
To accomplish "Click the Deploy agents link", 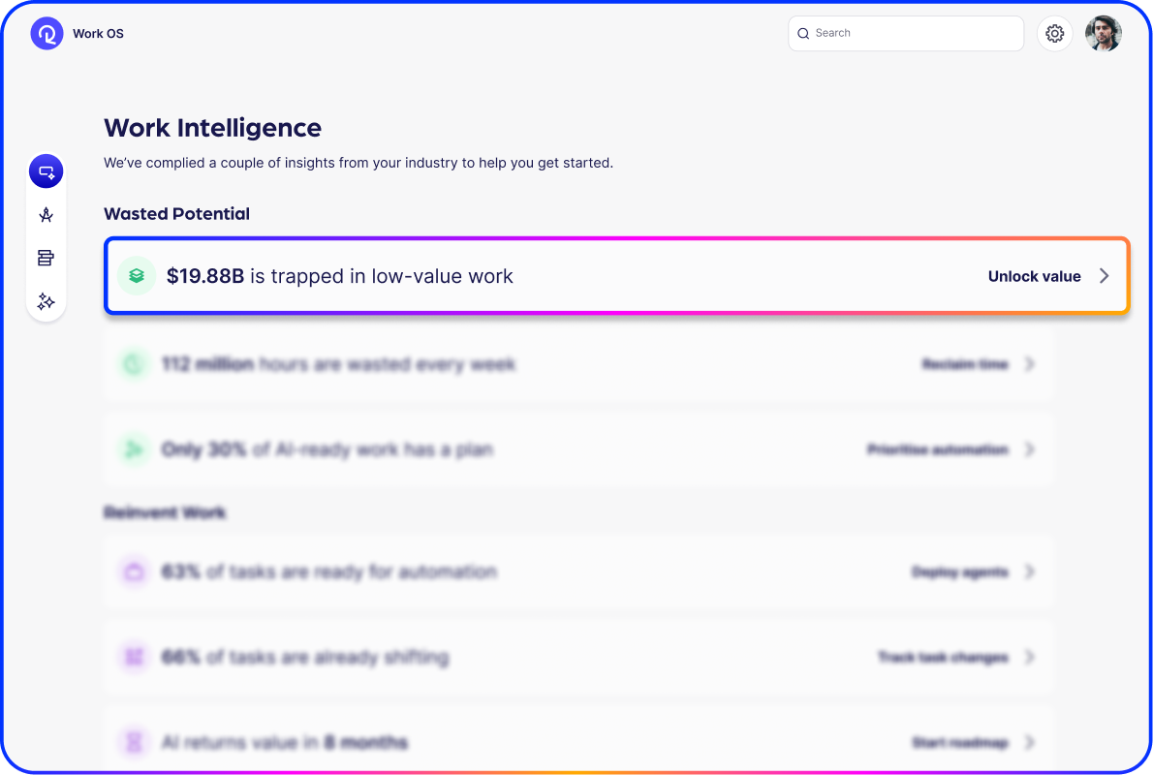I will (x=960, y=572).
